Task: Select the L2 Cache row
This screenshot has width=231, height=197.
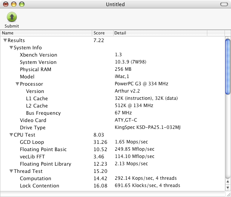Action: [x=112, y=106]
